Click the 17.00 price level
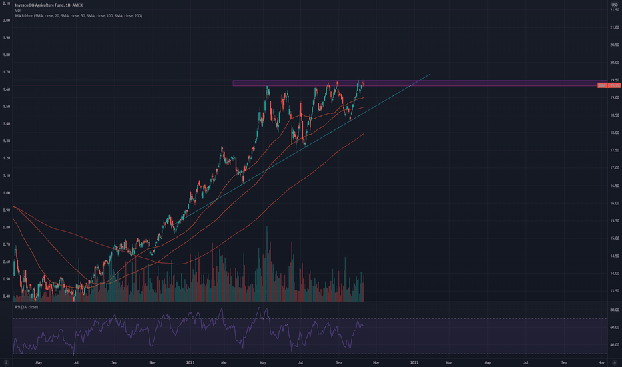Image resolution: width=622 pixels, height=367 pixels. [615, 168]
